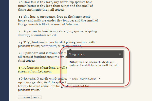This screenshot has height=101, width=152.
Task: Open VIEW IN CONTEXT link
Action: pos(89,79)
